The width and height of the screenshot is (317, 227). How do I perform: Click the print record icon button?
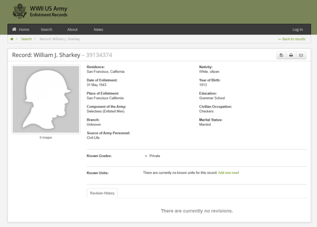tap(291, 55)
